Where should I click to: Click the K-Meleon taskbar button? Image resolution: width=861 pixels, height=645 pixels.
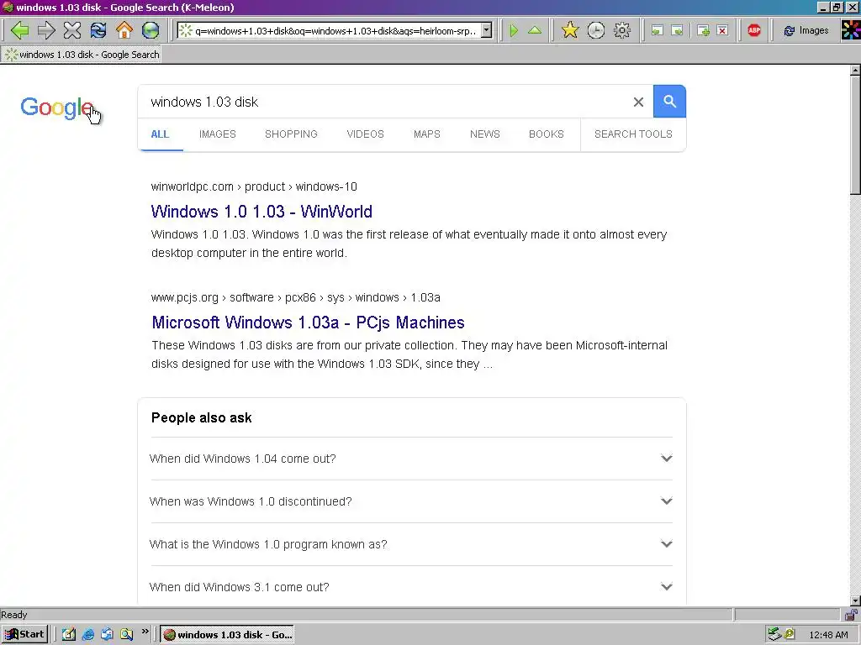[227, 635]
